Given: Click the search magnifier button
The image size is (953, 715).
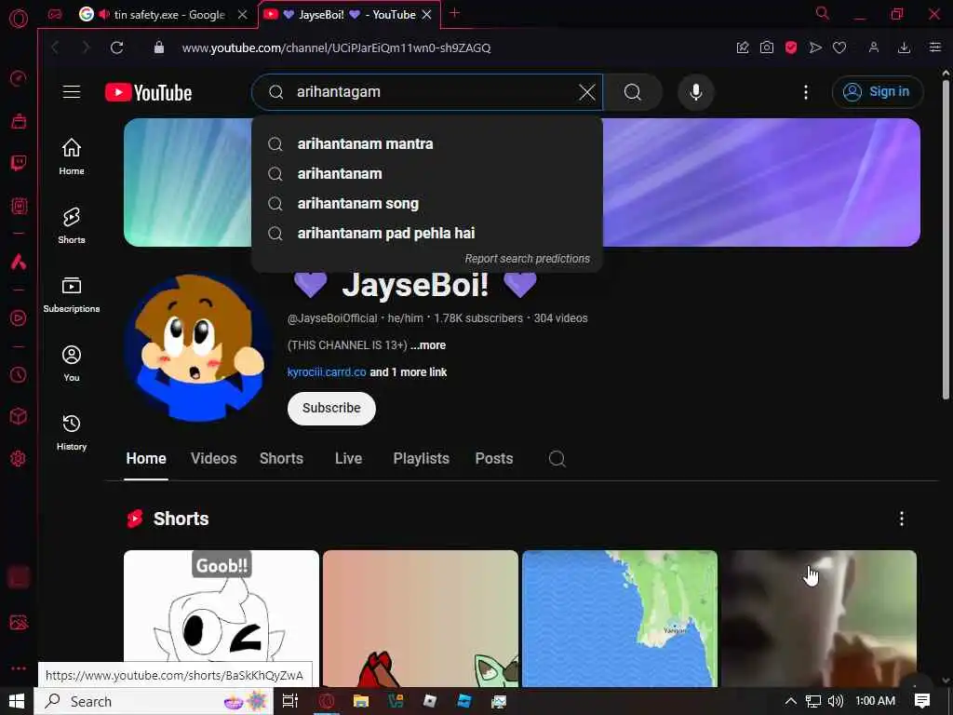Looking at the screenshot, I should [633, 92].
